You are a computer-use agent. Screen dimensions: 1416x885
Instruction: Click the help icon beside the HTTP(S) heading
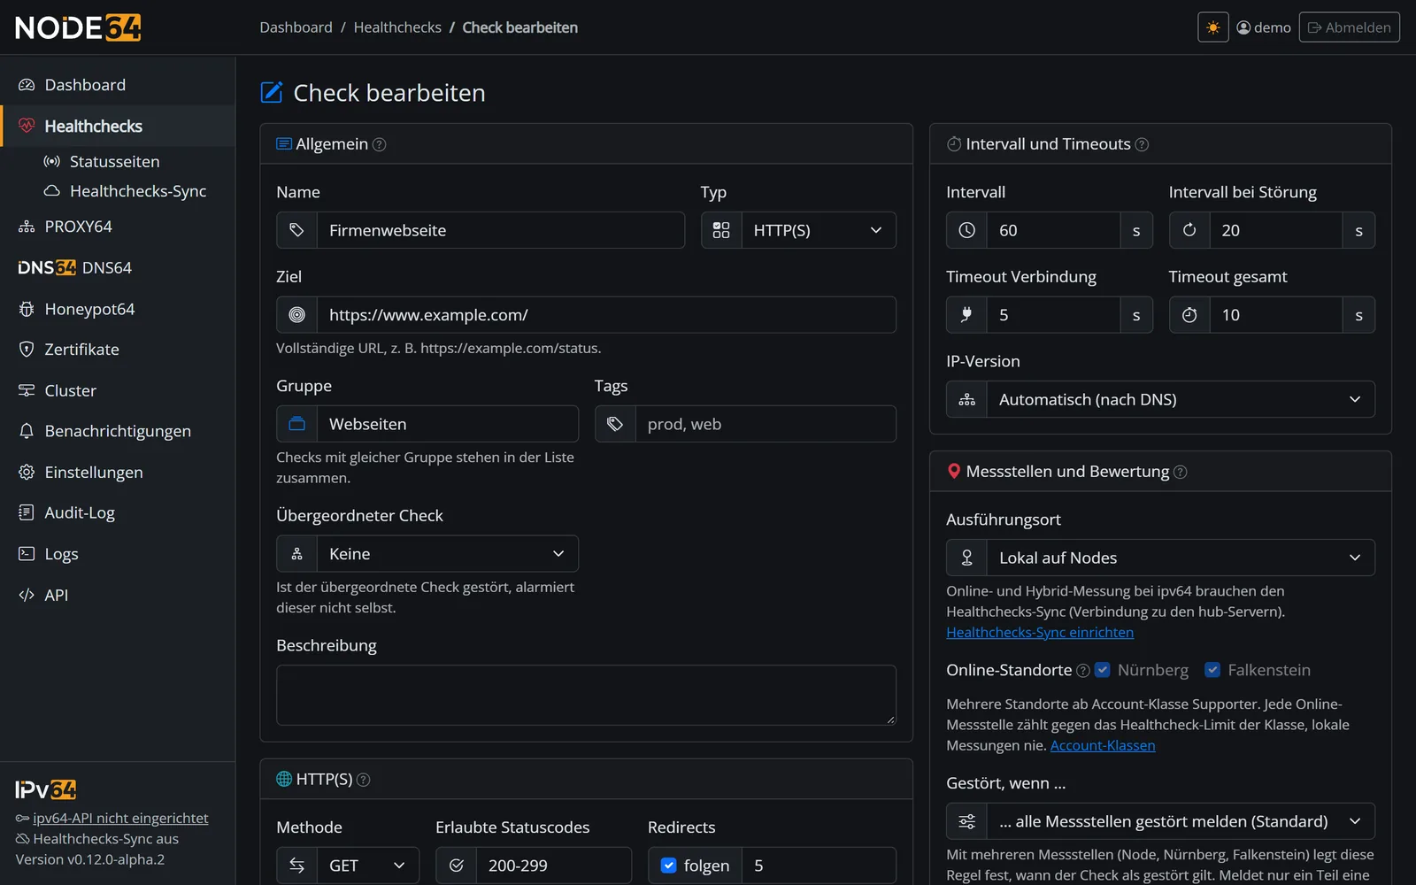363,780
